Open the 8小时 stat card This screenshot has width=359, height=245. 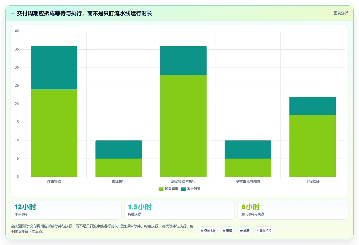point(293,210)
